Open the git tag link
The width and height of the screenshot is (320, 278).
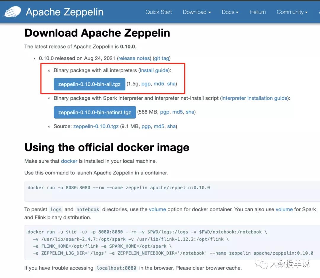161,58
